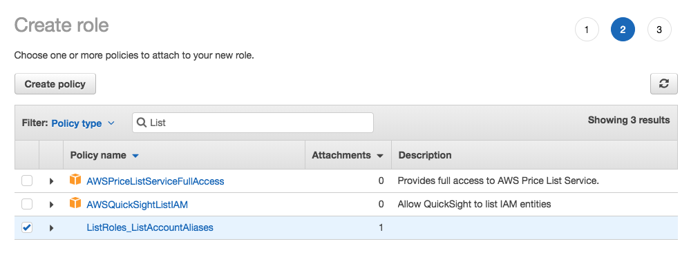Select step 2 circle indicator
The width and height of the screenshot is (700, 266).
click(623, 30)
